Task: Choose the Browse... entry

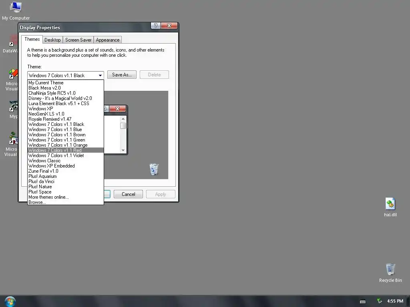Action: tap(66, 202)
